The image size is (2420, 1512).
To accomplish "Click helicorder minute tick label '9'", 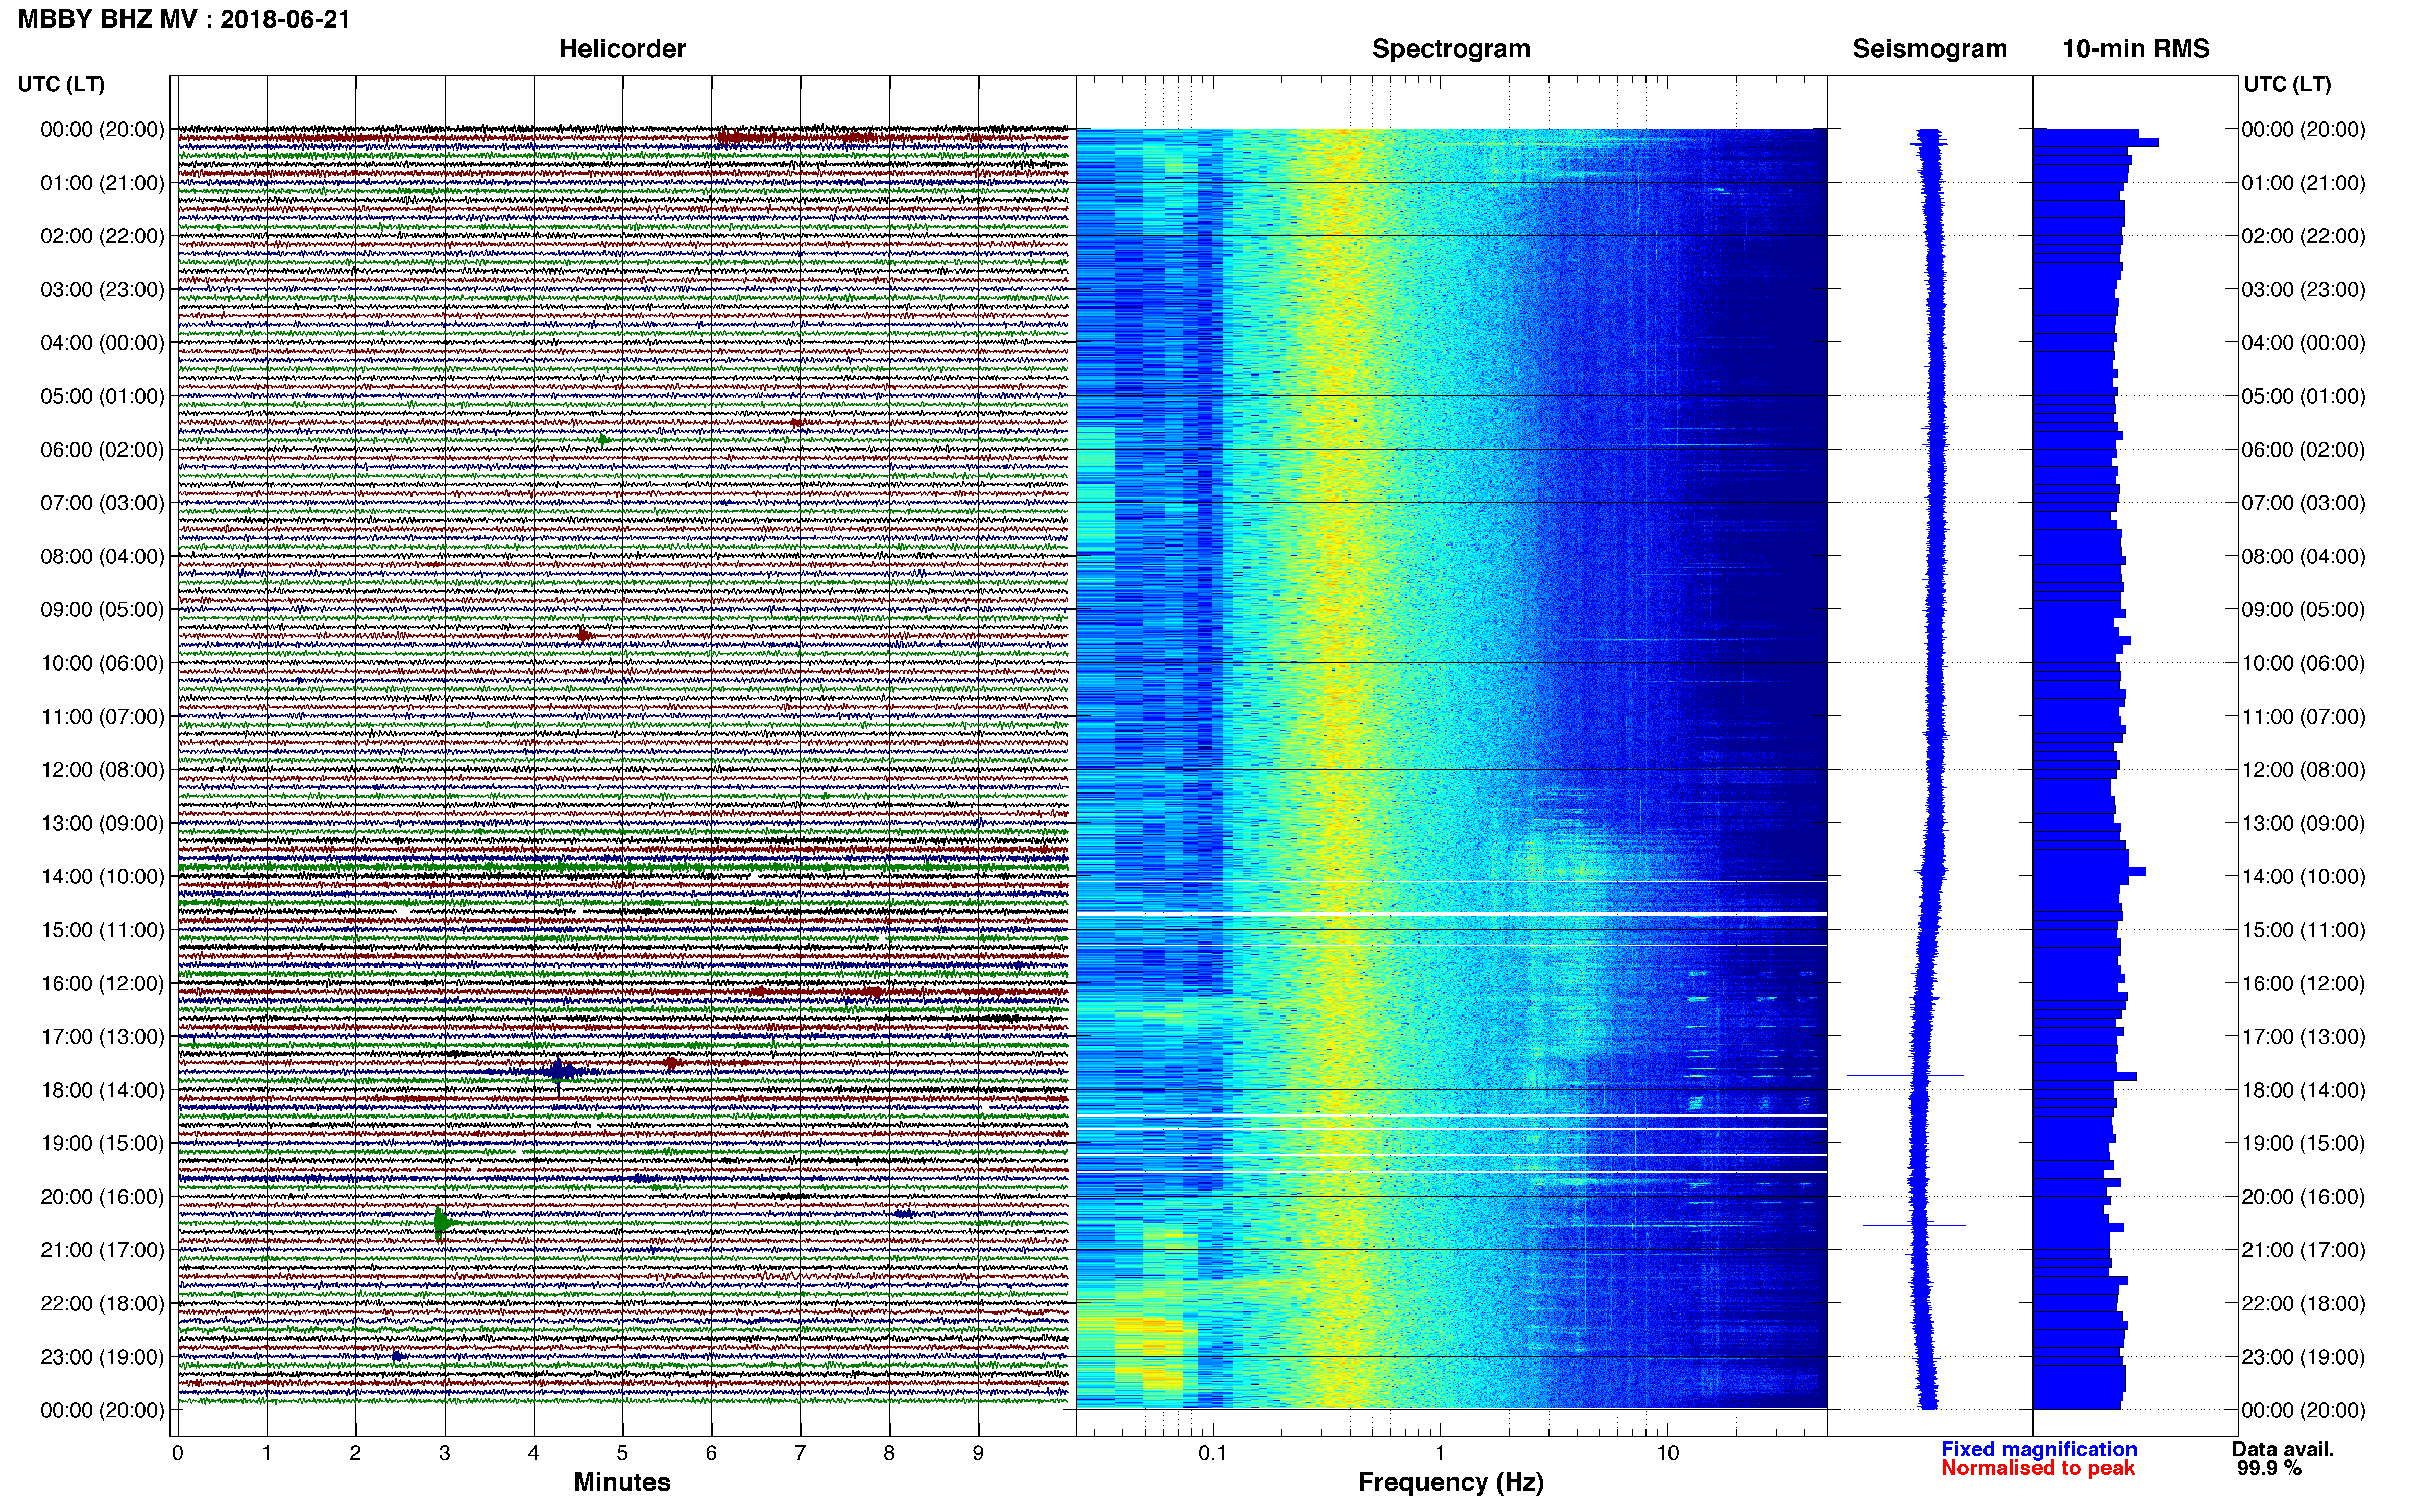I will coord(978,1453).
